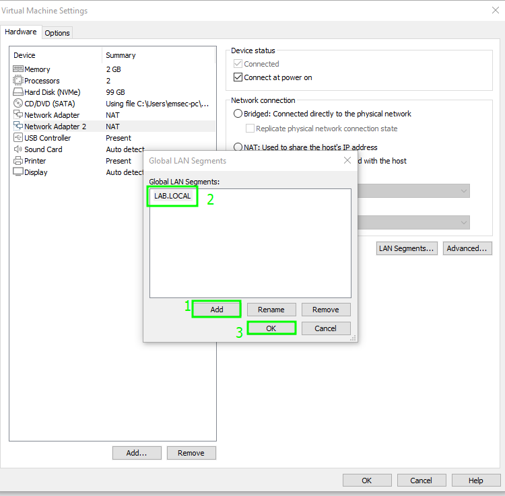Click the Hard Disk (NVMe) icon
The width and height of the screenshot is (505, 496).
tap(18, 92)
